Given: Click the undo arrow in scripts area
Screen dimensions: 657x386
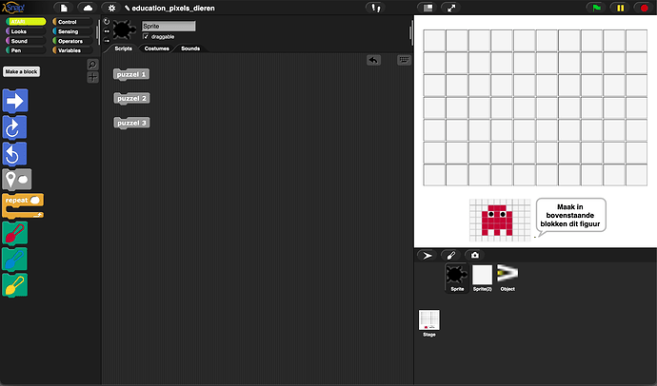Looking at the screenshot, I should pos(374,60).
